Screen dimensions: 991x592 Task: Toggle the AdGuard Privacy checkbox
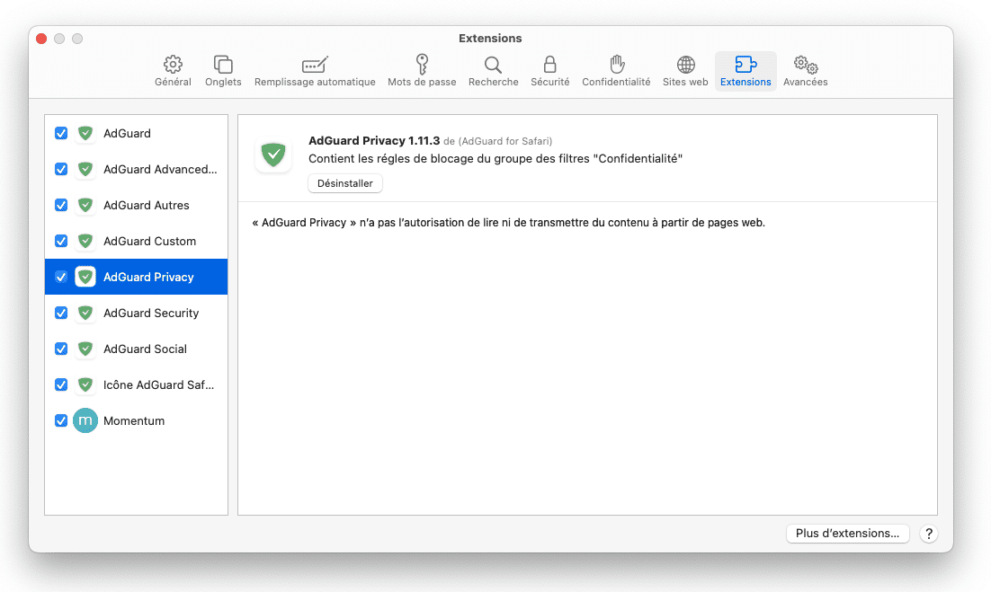61,277
